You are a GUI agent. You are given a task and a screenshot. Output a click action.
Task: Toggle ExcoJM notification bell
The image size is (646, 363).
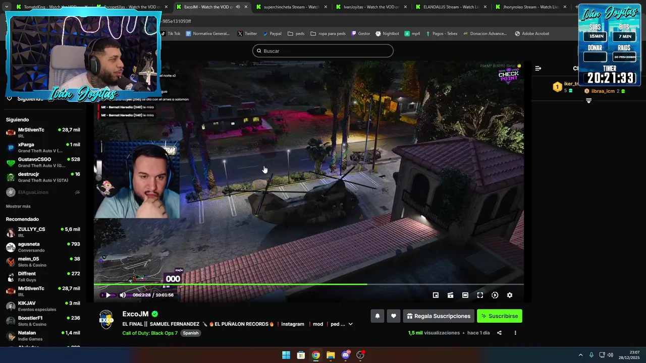point(377,316)
